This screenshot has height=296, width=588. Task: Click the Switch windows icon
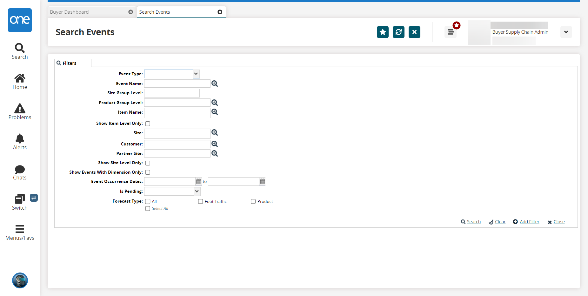tap(20, 199)
